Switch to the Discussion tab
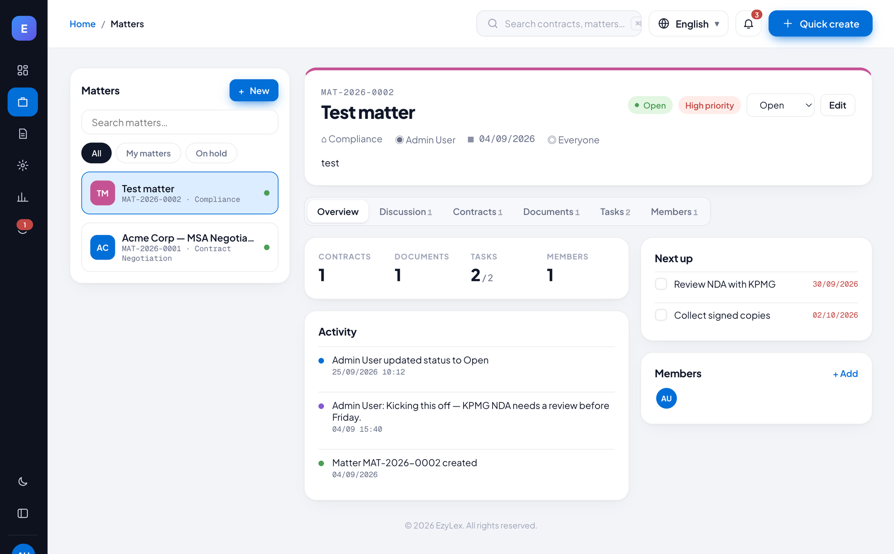The height and width of the screenshot is (554, 894). 405,212
